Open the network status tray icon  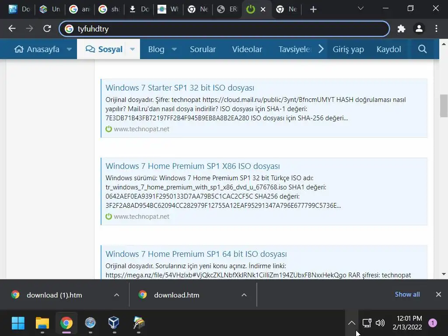tap(367, 323)
